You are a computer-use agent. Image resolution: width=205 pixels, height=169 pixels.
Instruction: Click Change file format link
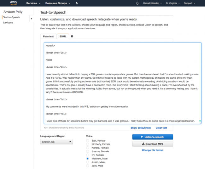tap(153, 150)
